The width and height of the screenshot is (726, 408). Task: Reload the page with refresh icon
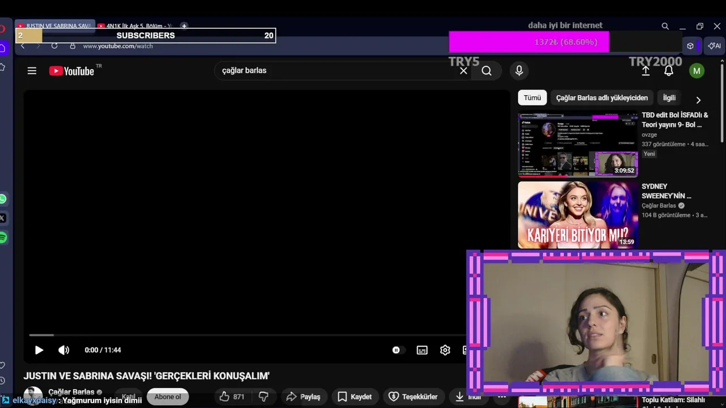54,46
